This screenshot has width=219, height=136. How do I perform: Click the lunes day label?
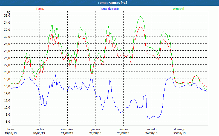pos(11,129)
